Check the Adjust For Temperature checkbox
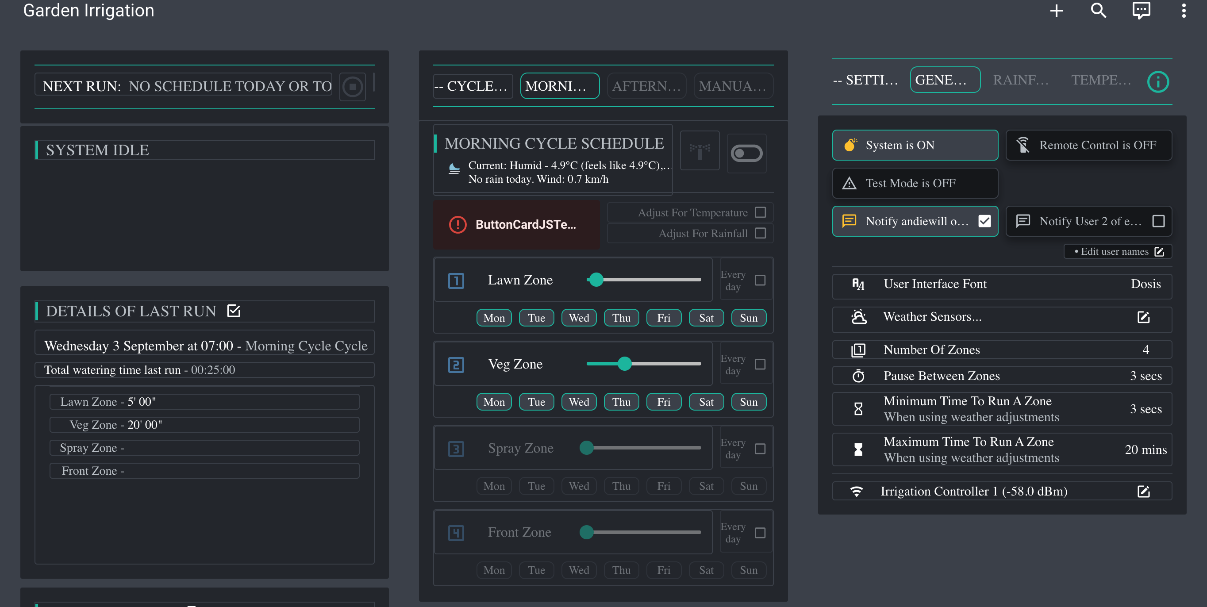The image size is (1207, 607). point(760,213)
